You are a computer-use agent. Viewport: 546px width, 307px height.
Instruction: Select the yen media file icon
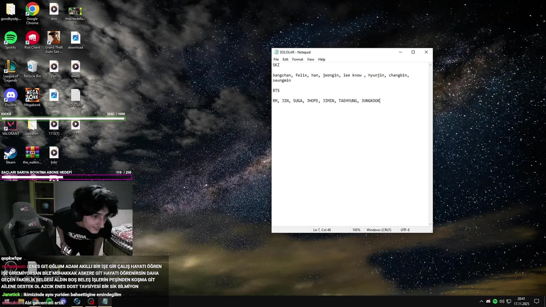54,69
